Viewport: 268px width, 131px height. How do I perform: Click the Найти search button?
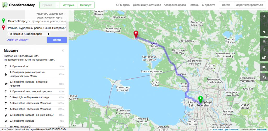pos(57,40)
